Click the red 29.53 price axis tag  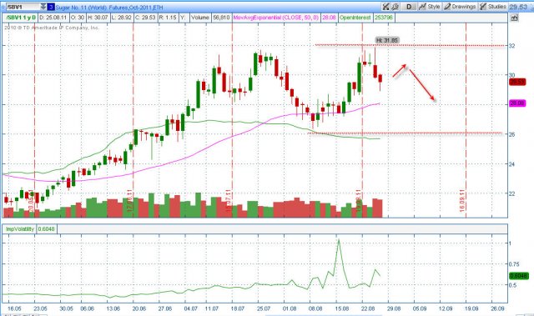517,82
